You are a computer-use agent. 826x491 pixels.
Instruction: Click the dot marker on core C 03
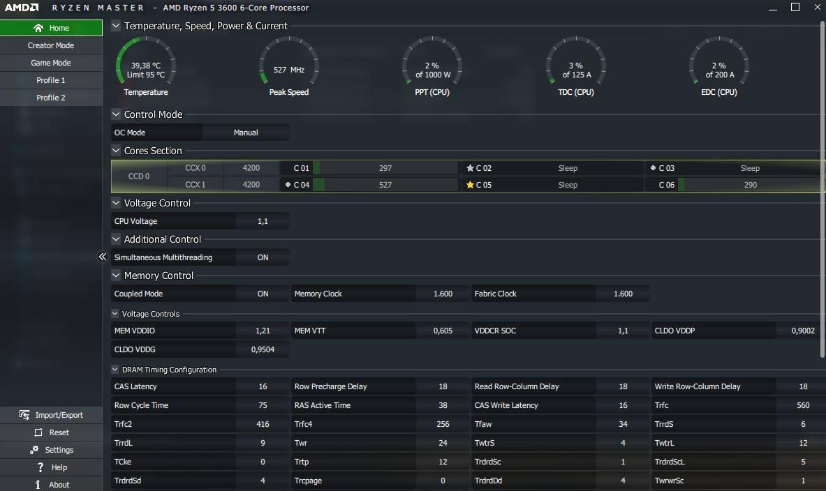pyautogui.click(x=654, y=168)
